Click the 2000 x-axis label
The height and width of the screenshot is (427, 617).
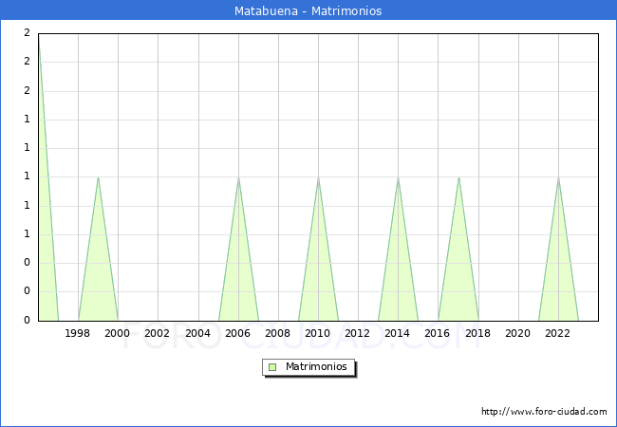point(118,333)
